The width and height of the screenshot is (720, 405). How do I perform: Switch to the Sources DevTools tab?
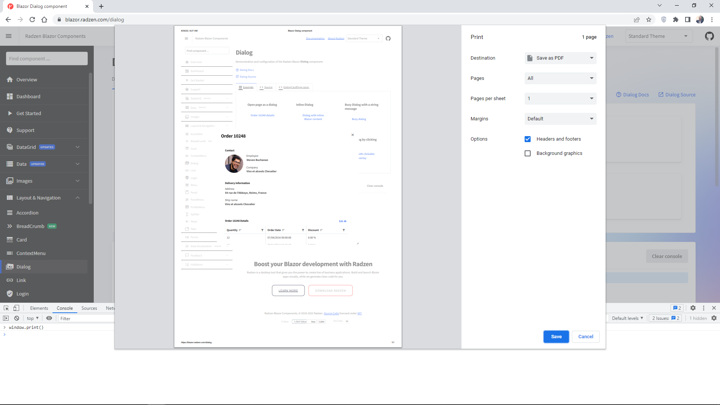[x=89, y=308]
